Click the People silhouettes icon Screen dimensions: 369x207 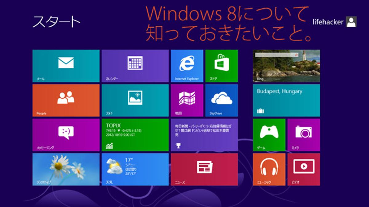tap(66, 98)
